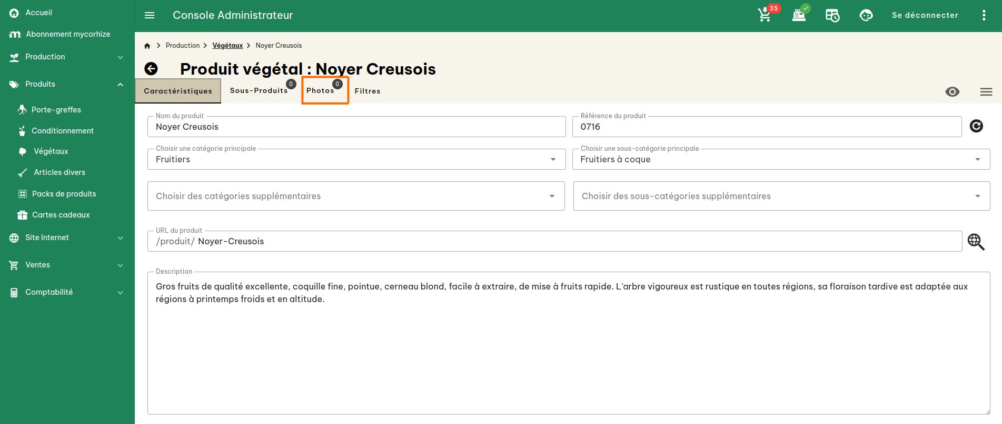
Task: Switch to the Photos tab
Action: coord(321,91)
